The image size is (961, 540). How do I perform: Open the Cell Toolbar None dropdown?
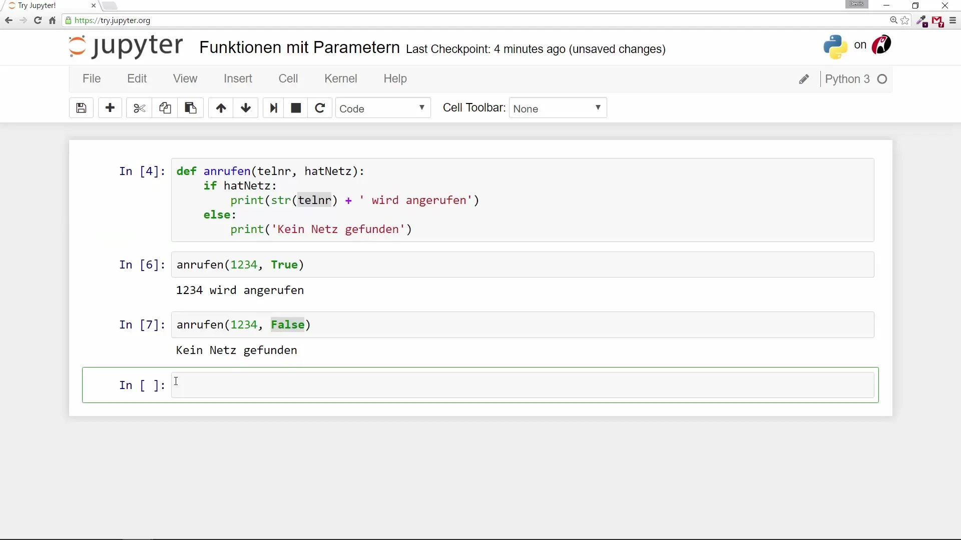click(x=558, y=108)
